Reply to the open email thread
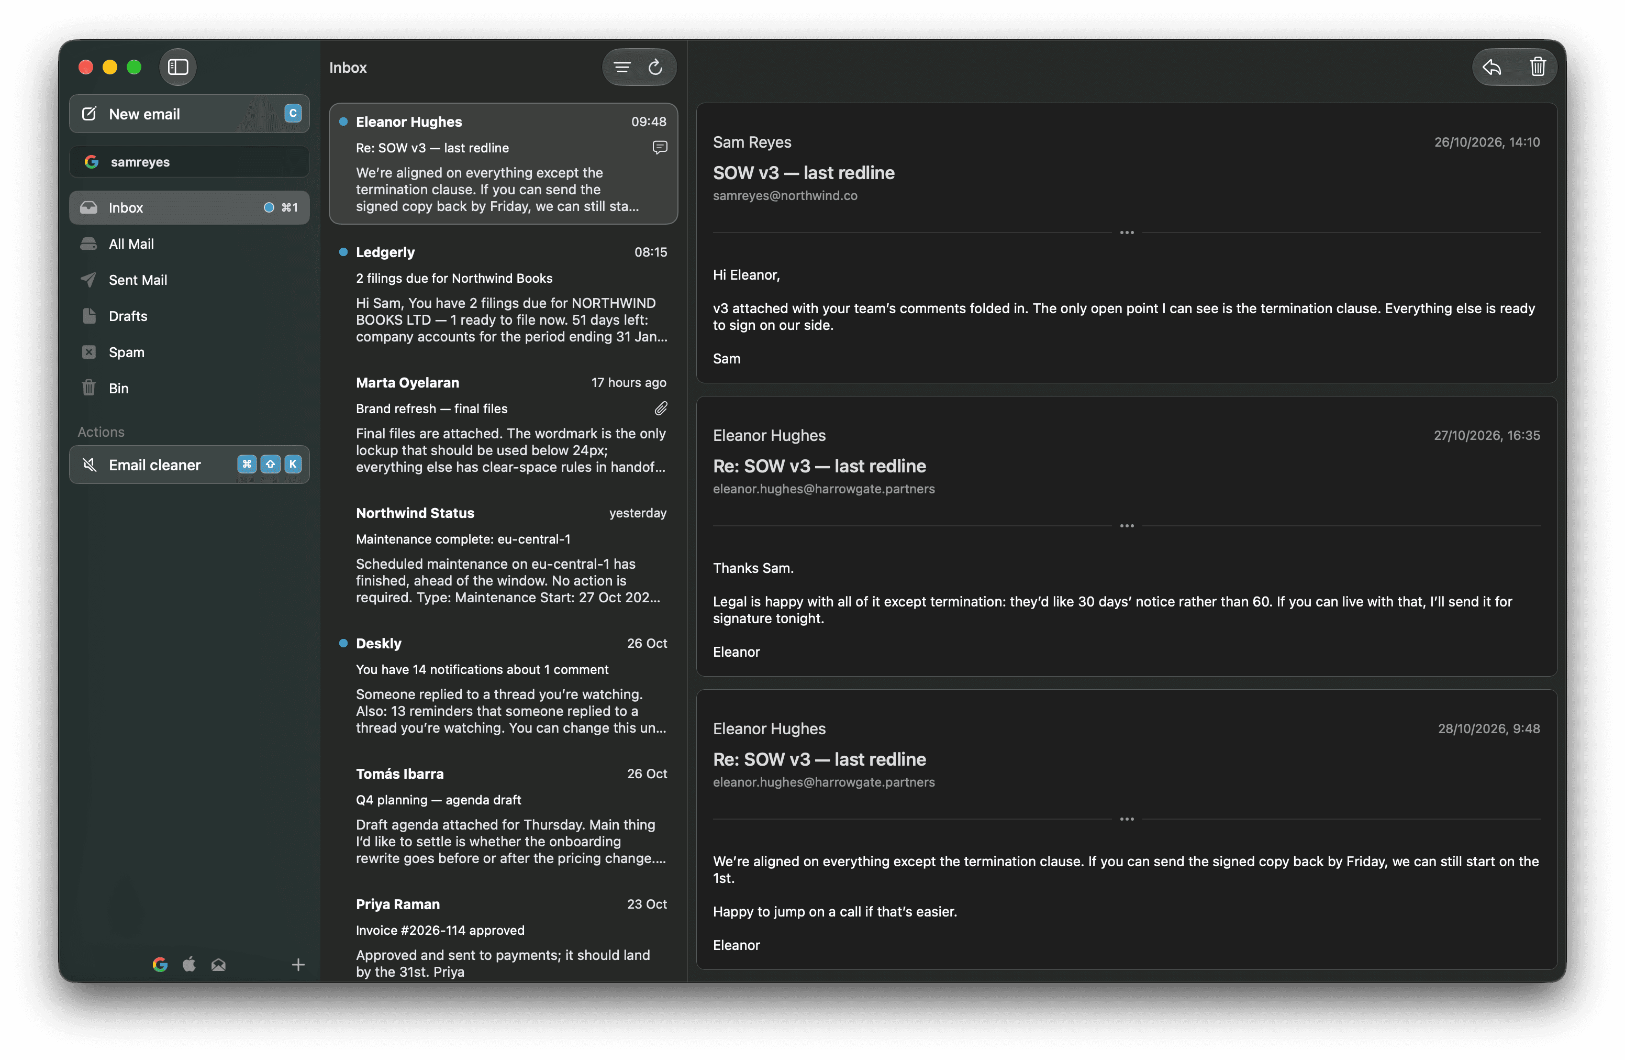The height and width of the screenshot is (1060, 1625). pos(1492,67)
